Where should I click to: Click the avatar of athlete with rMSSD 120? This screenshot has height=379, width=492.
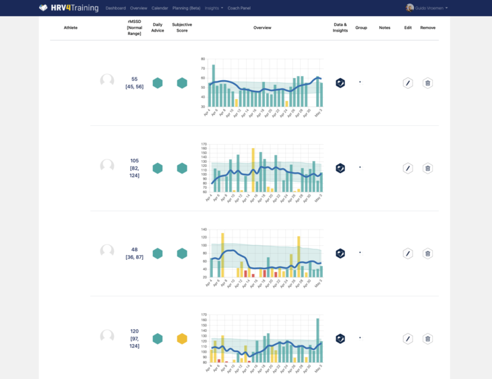coord(107,337)
